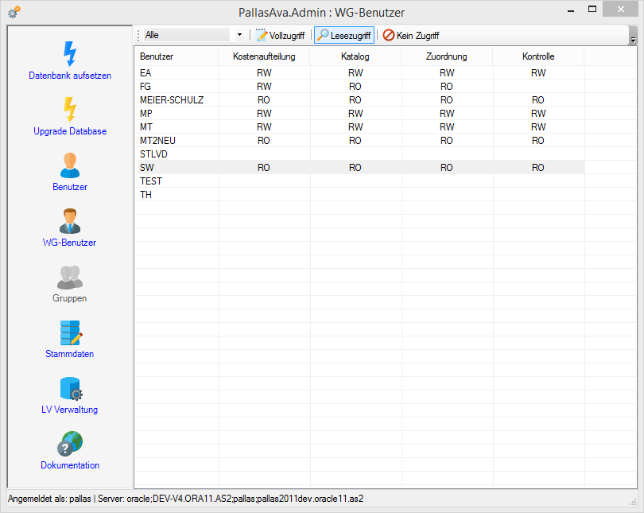
Task: Click the Katalog column header
Action: pos(355,56)
